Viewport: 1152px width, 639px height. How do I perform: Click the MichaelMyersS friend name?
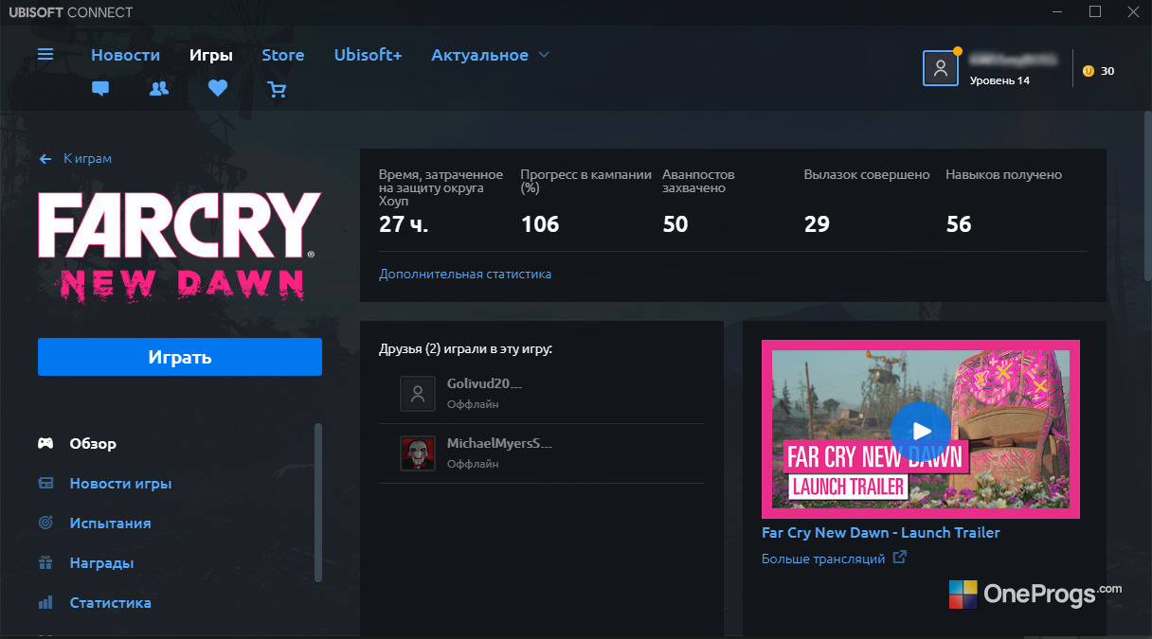(x=499, y=443)
